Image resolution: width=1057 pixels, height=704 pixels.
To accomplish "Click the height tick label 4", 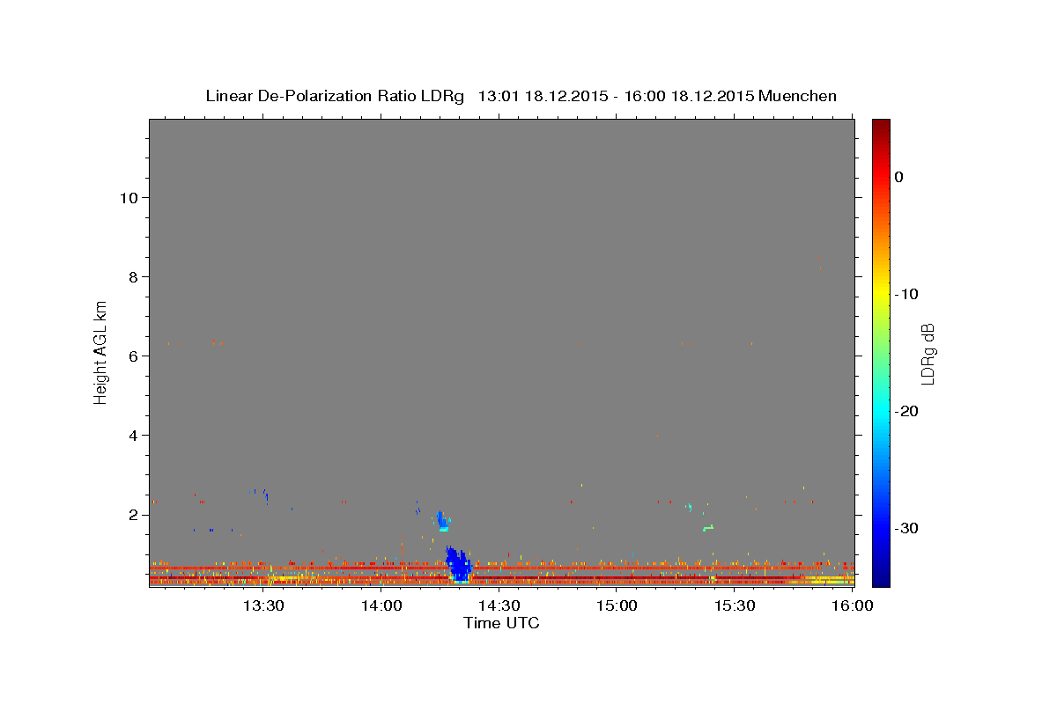I will tap(131, 436).
